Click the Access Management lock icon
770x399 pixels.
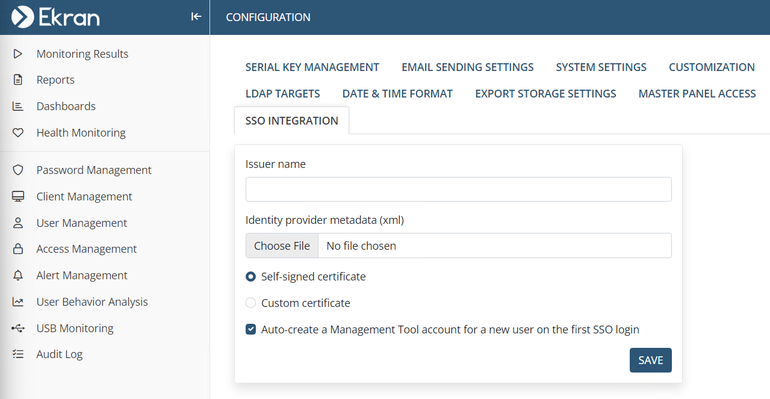[x=18, y=249]
